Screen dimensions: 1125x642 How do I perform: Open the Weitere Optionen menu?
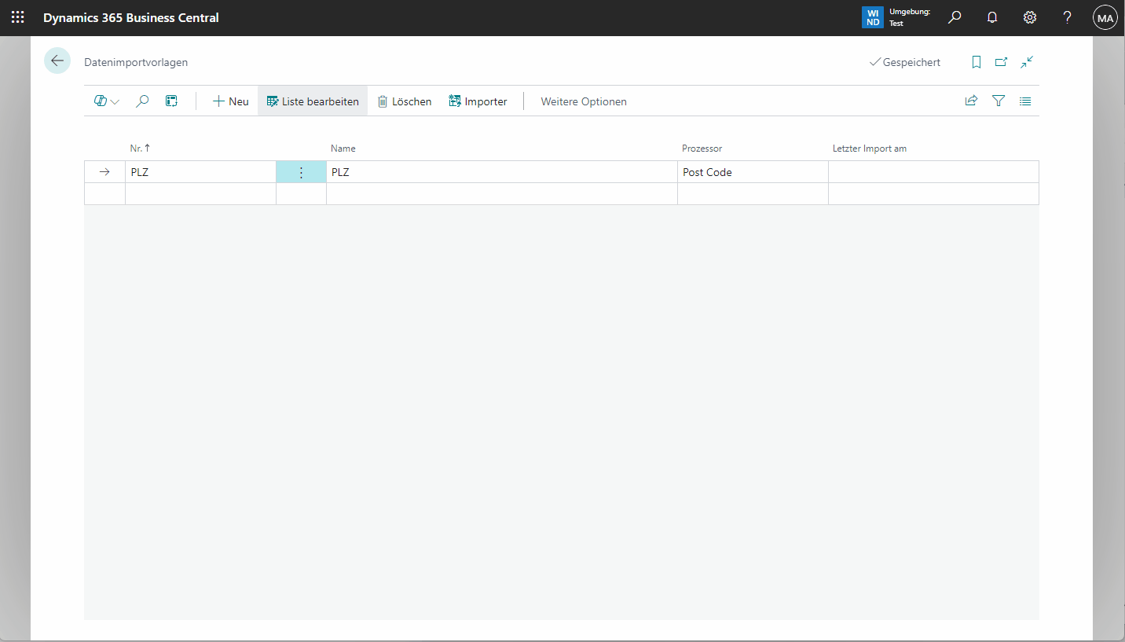(583, 101)
